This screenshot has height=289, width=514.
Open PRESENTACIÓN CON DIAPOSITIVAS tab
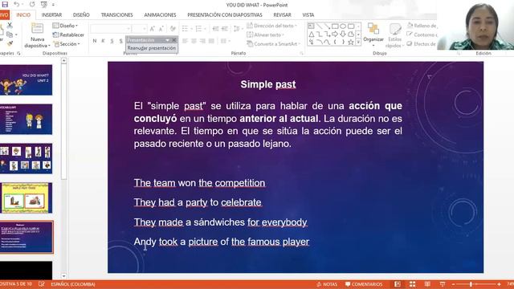225,14
